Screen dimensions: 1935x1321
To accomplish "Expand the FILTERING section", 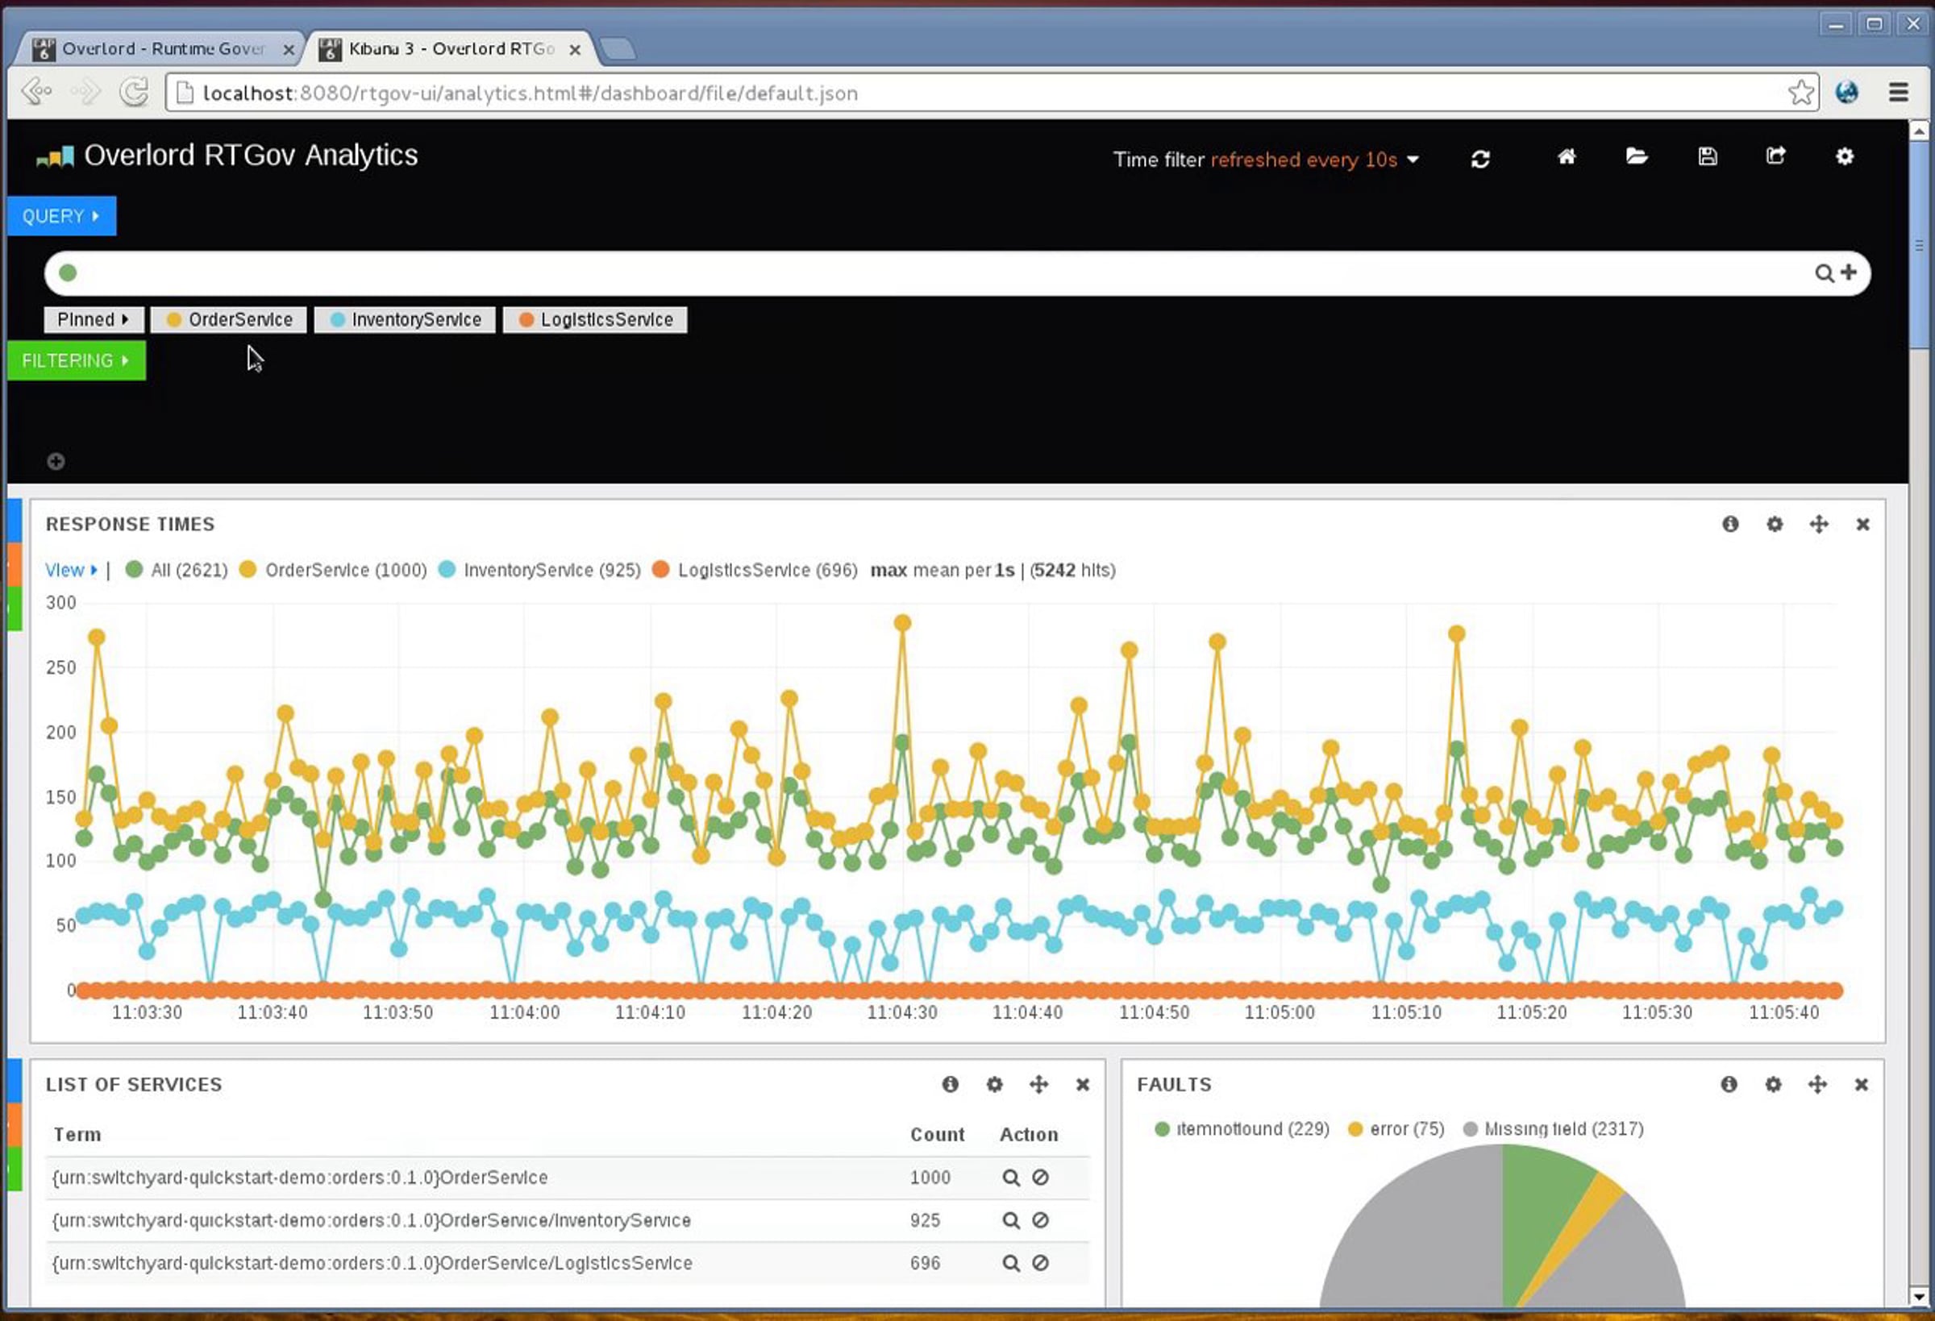I will point(76,360).
